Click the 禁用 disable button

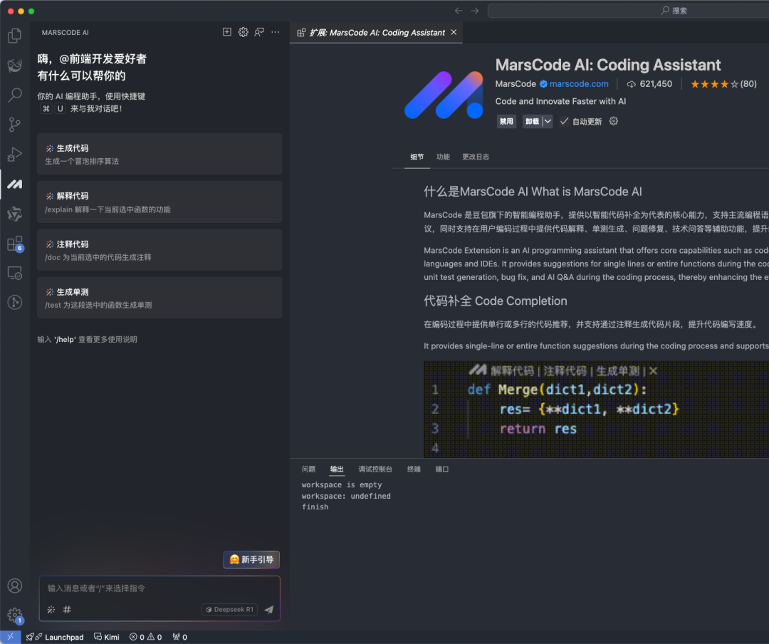pos(507,121)
